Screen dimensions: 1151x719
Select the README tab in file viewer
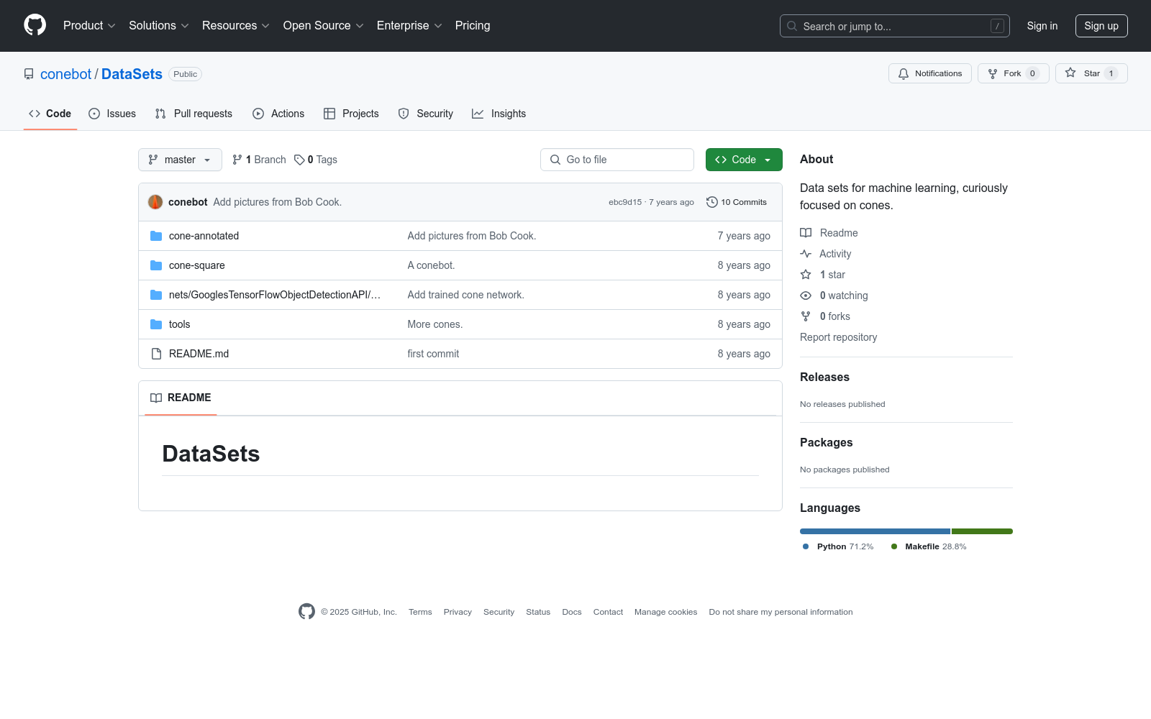[181, 398]
